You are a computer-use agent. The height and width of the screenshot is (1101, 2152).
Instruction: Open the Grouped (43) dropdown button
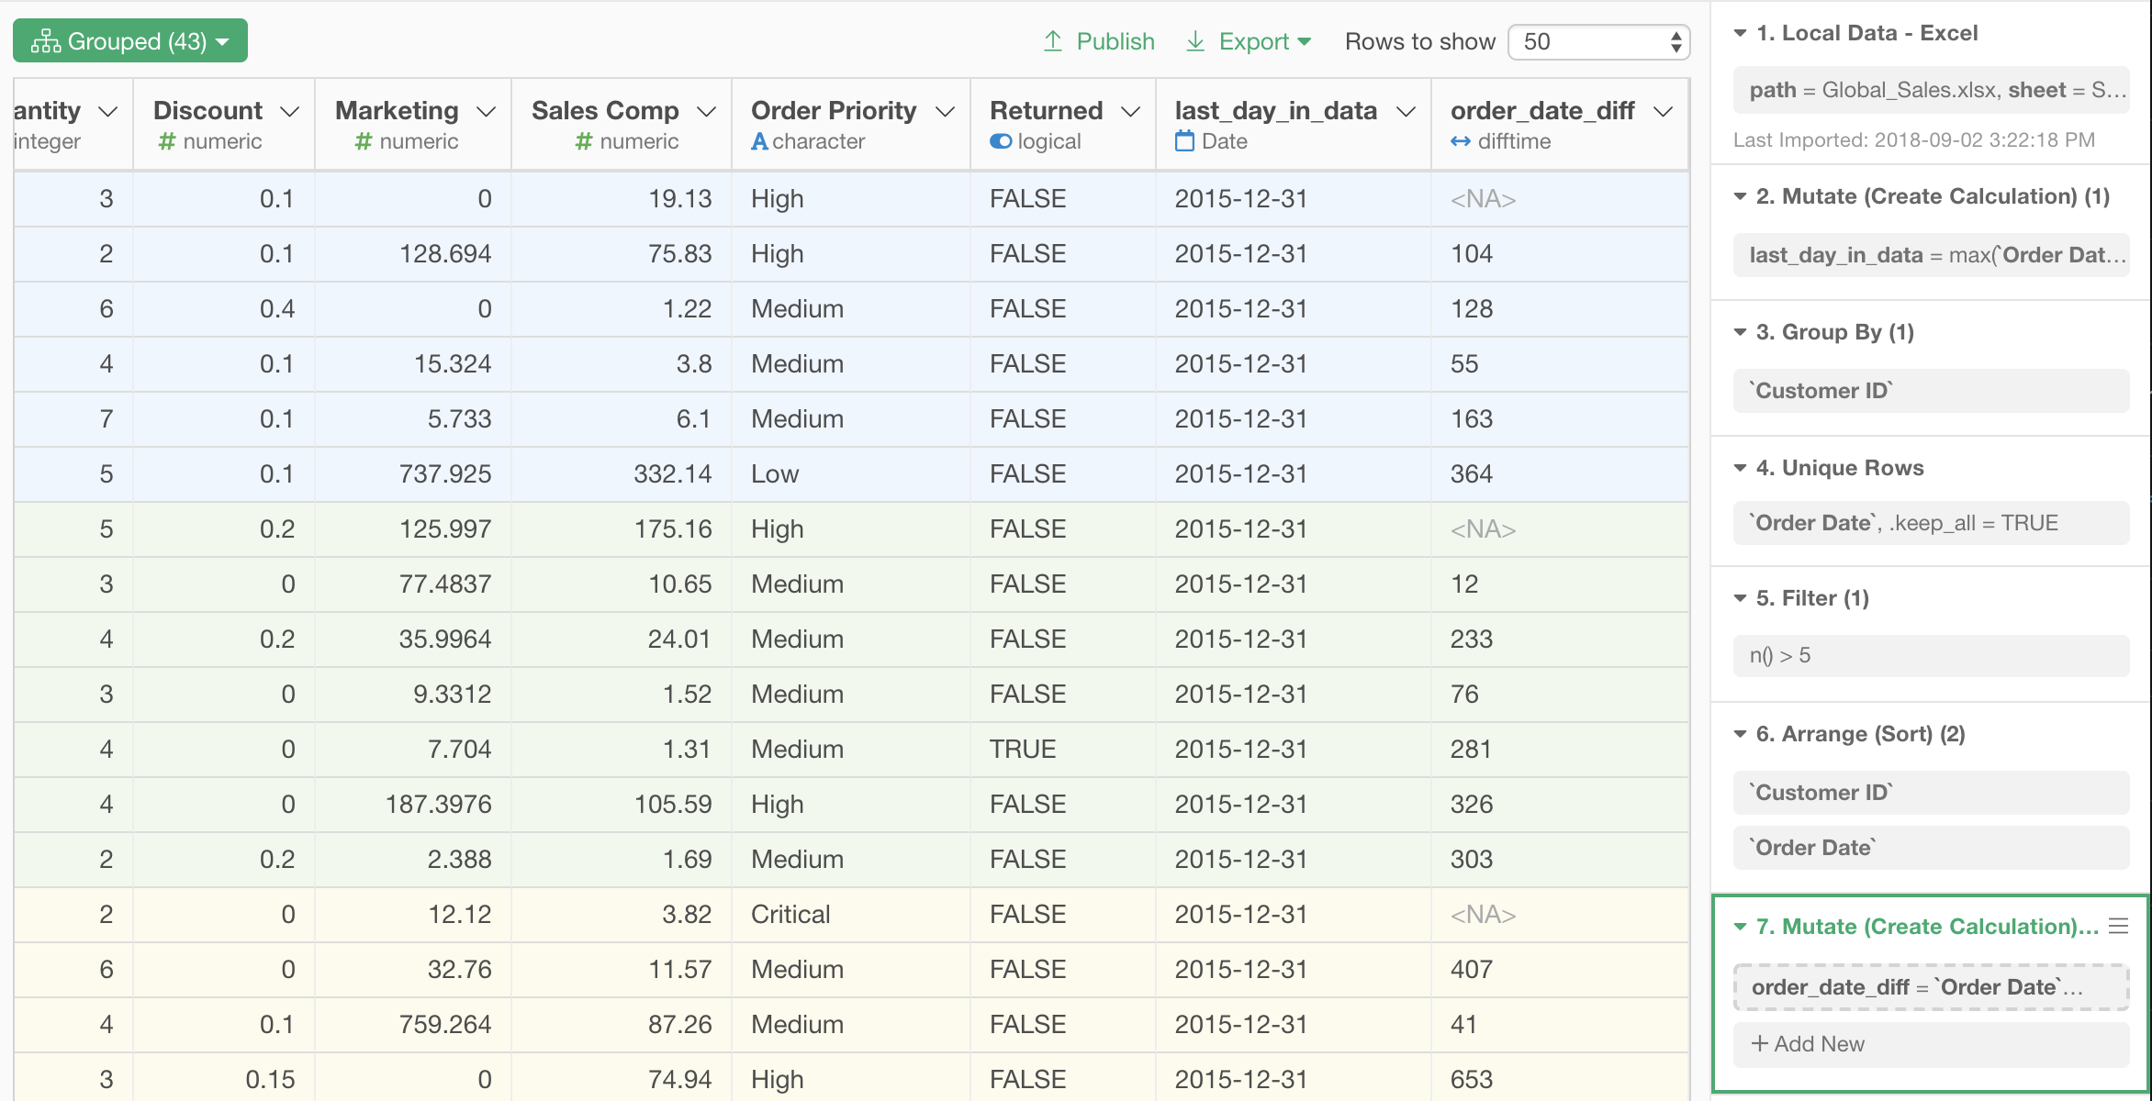point(130,41)
